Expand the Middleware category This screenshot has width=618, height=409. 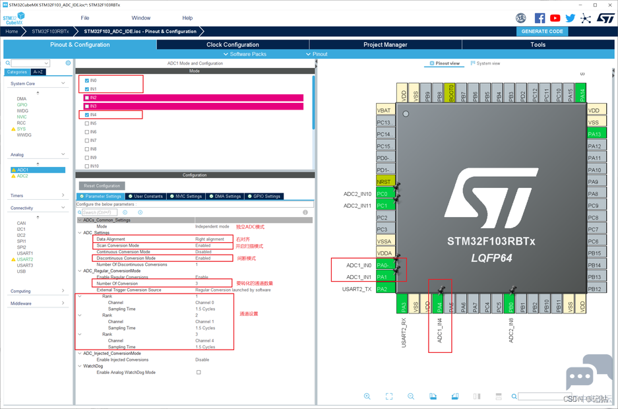pyautogui.click(x=63, y=303)
